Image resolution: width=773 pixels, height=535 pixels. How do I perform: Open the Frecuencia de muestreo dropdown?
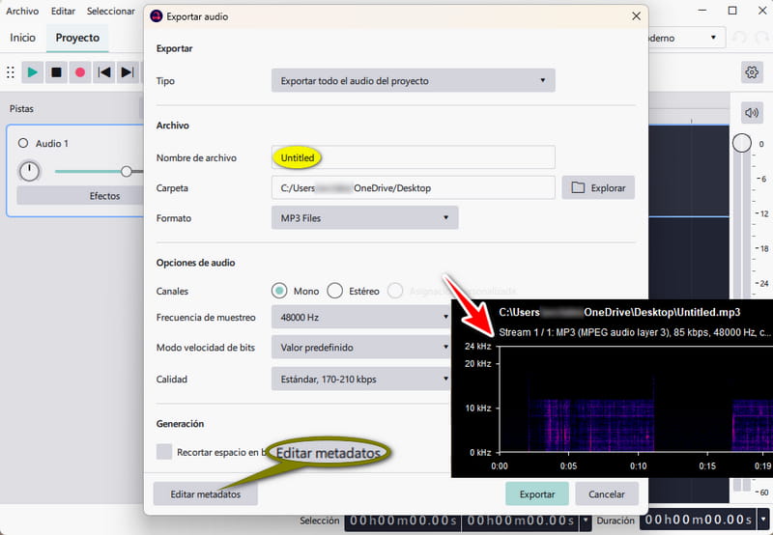coord(360,318)
